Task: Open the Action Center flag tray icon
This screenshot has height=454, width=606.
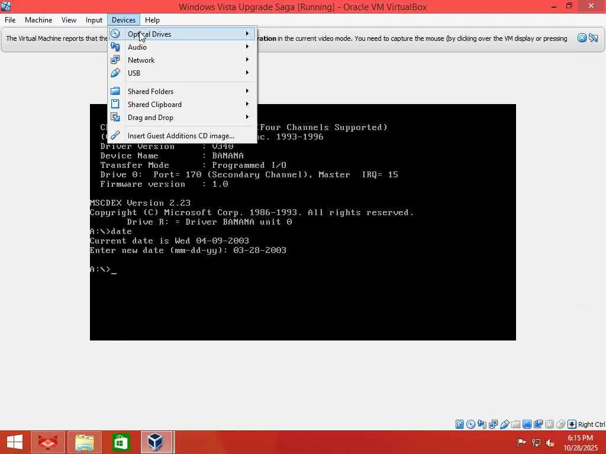Action: pyautogui.click(x=521, y=442)
